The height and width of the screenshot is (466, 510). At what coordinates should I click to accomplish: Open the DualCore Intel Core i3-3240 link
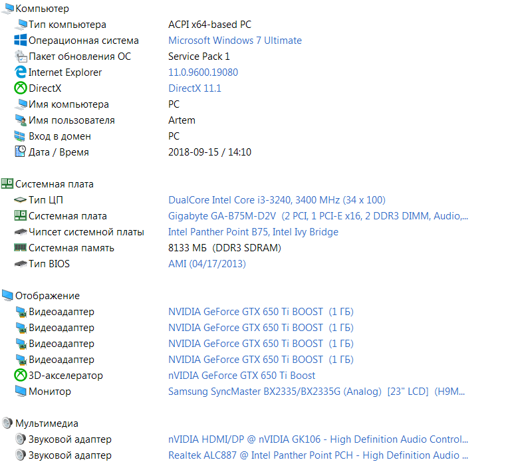pyautogui.click(x=277, y=200)
